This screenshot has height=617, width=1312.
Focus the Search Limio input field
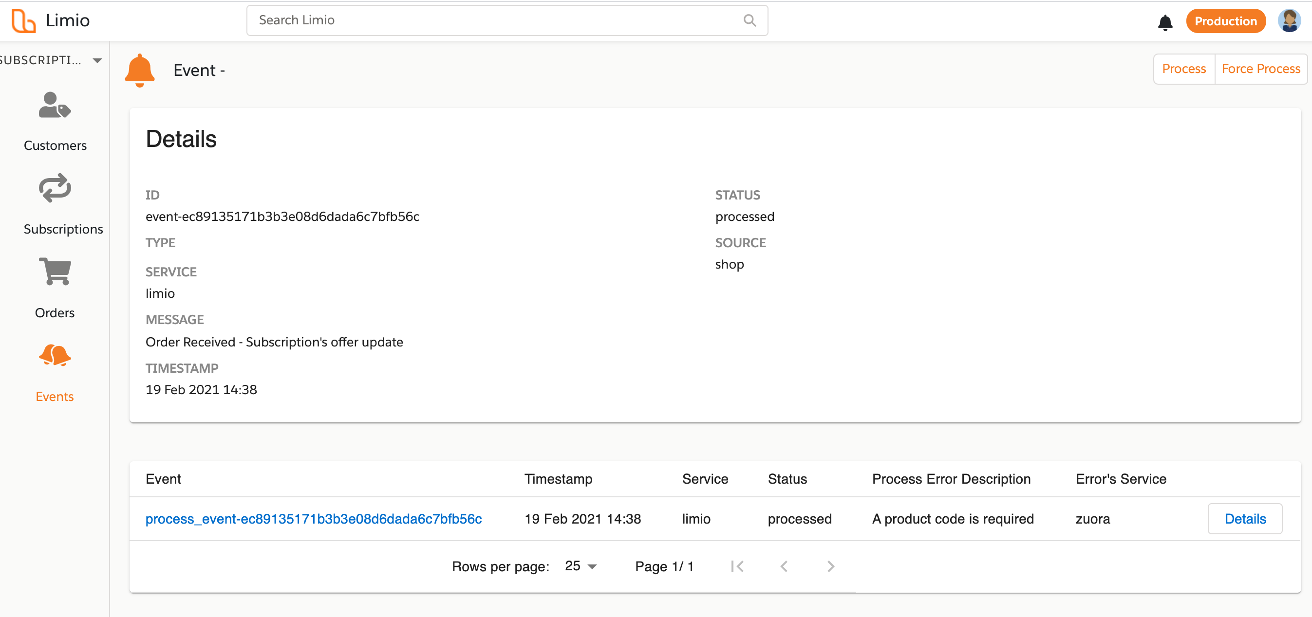[507, 20]
